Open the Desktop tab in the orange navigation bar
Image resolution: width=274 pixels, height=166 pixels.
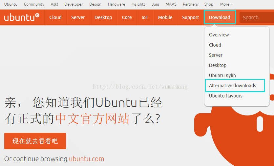(x=103, y=17)
